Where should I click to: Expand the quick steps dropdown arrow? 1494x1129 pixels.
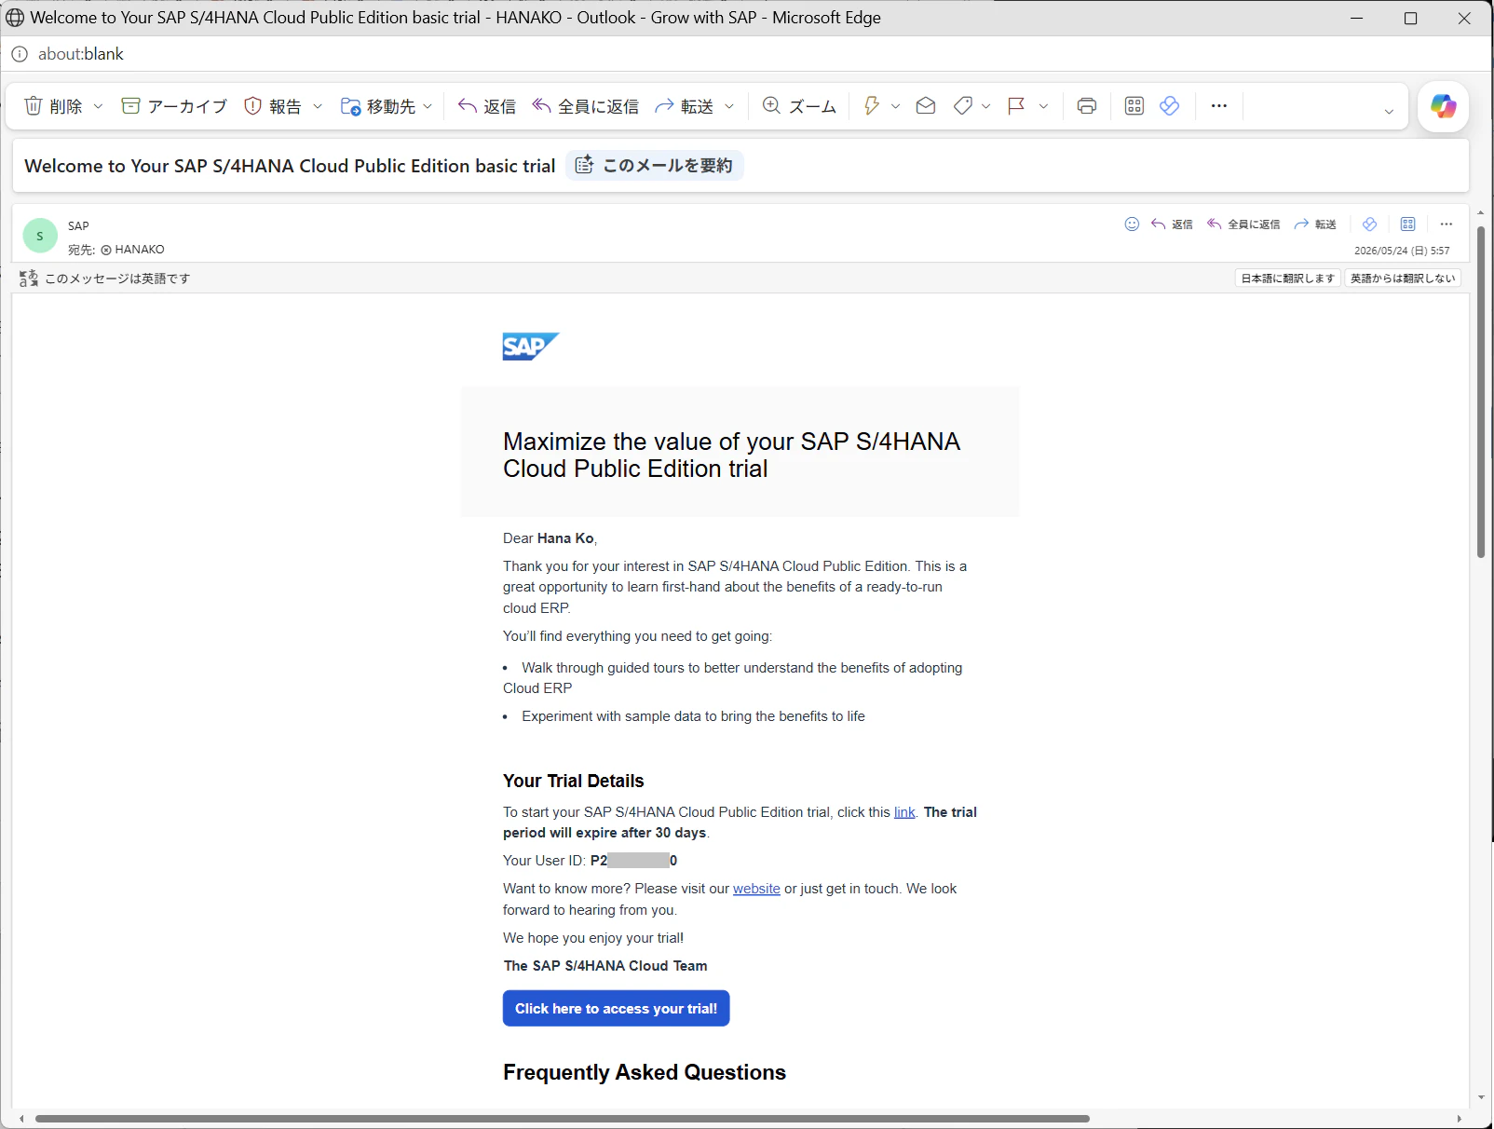pos(895,106)
